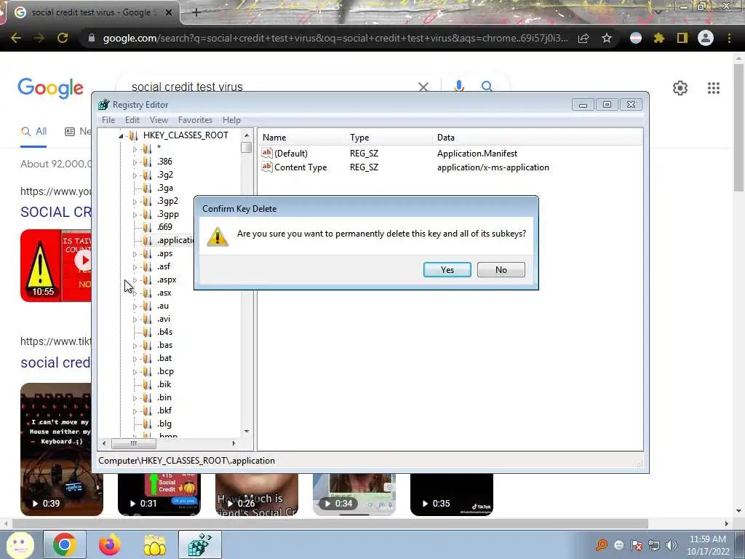The image size is (745, 559).
Task: Open Chrome side panel icon
Action: (682, 38)
